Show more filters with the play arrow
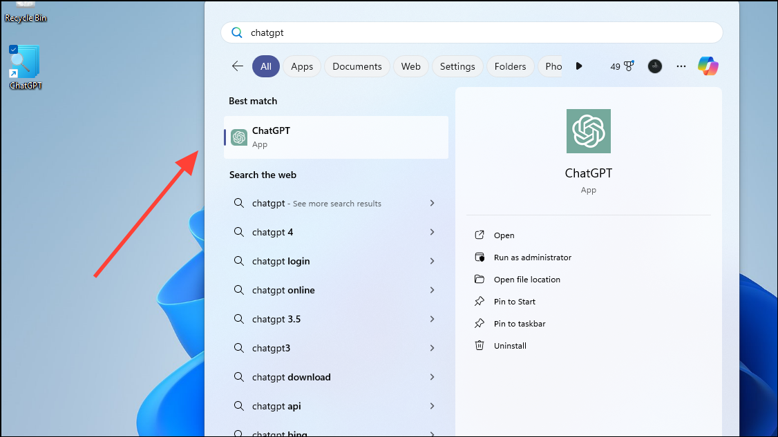Viewport: 778px width, 437px height. 579,66
